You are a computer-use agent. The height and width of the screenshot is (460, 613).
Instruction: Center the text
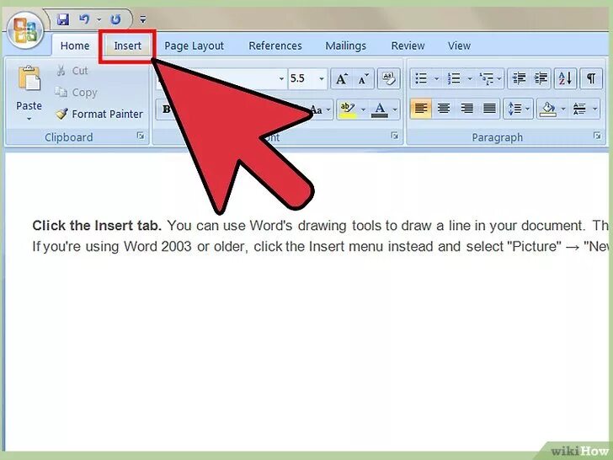(x=443, y=109)
